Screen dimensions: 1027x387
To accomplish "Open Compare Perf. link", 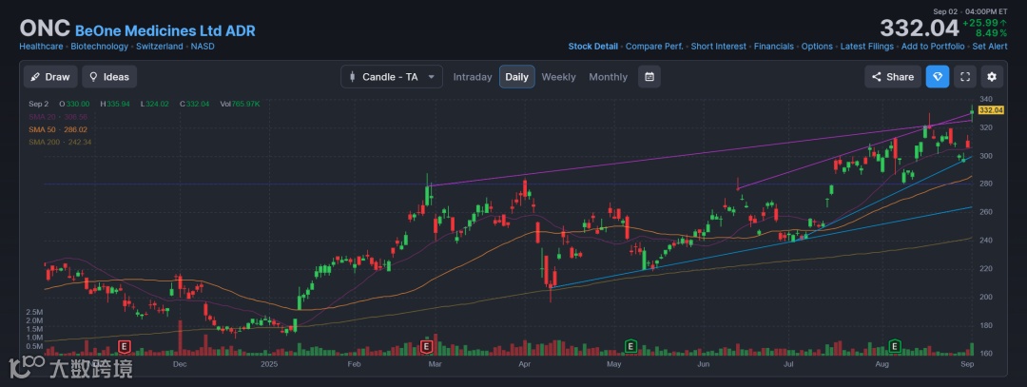I will point(654,47).
